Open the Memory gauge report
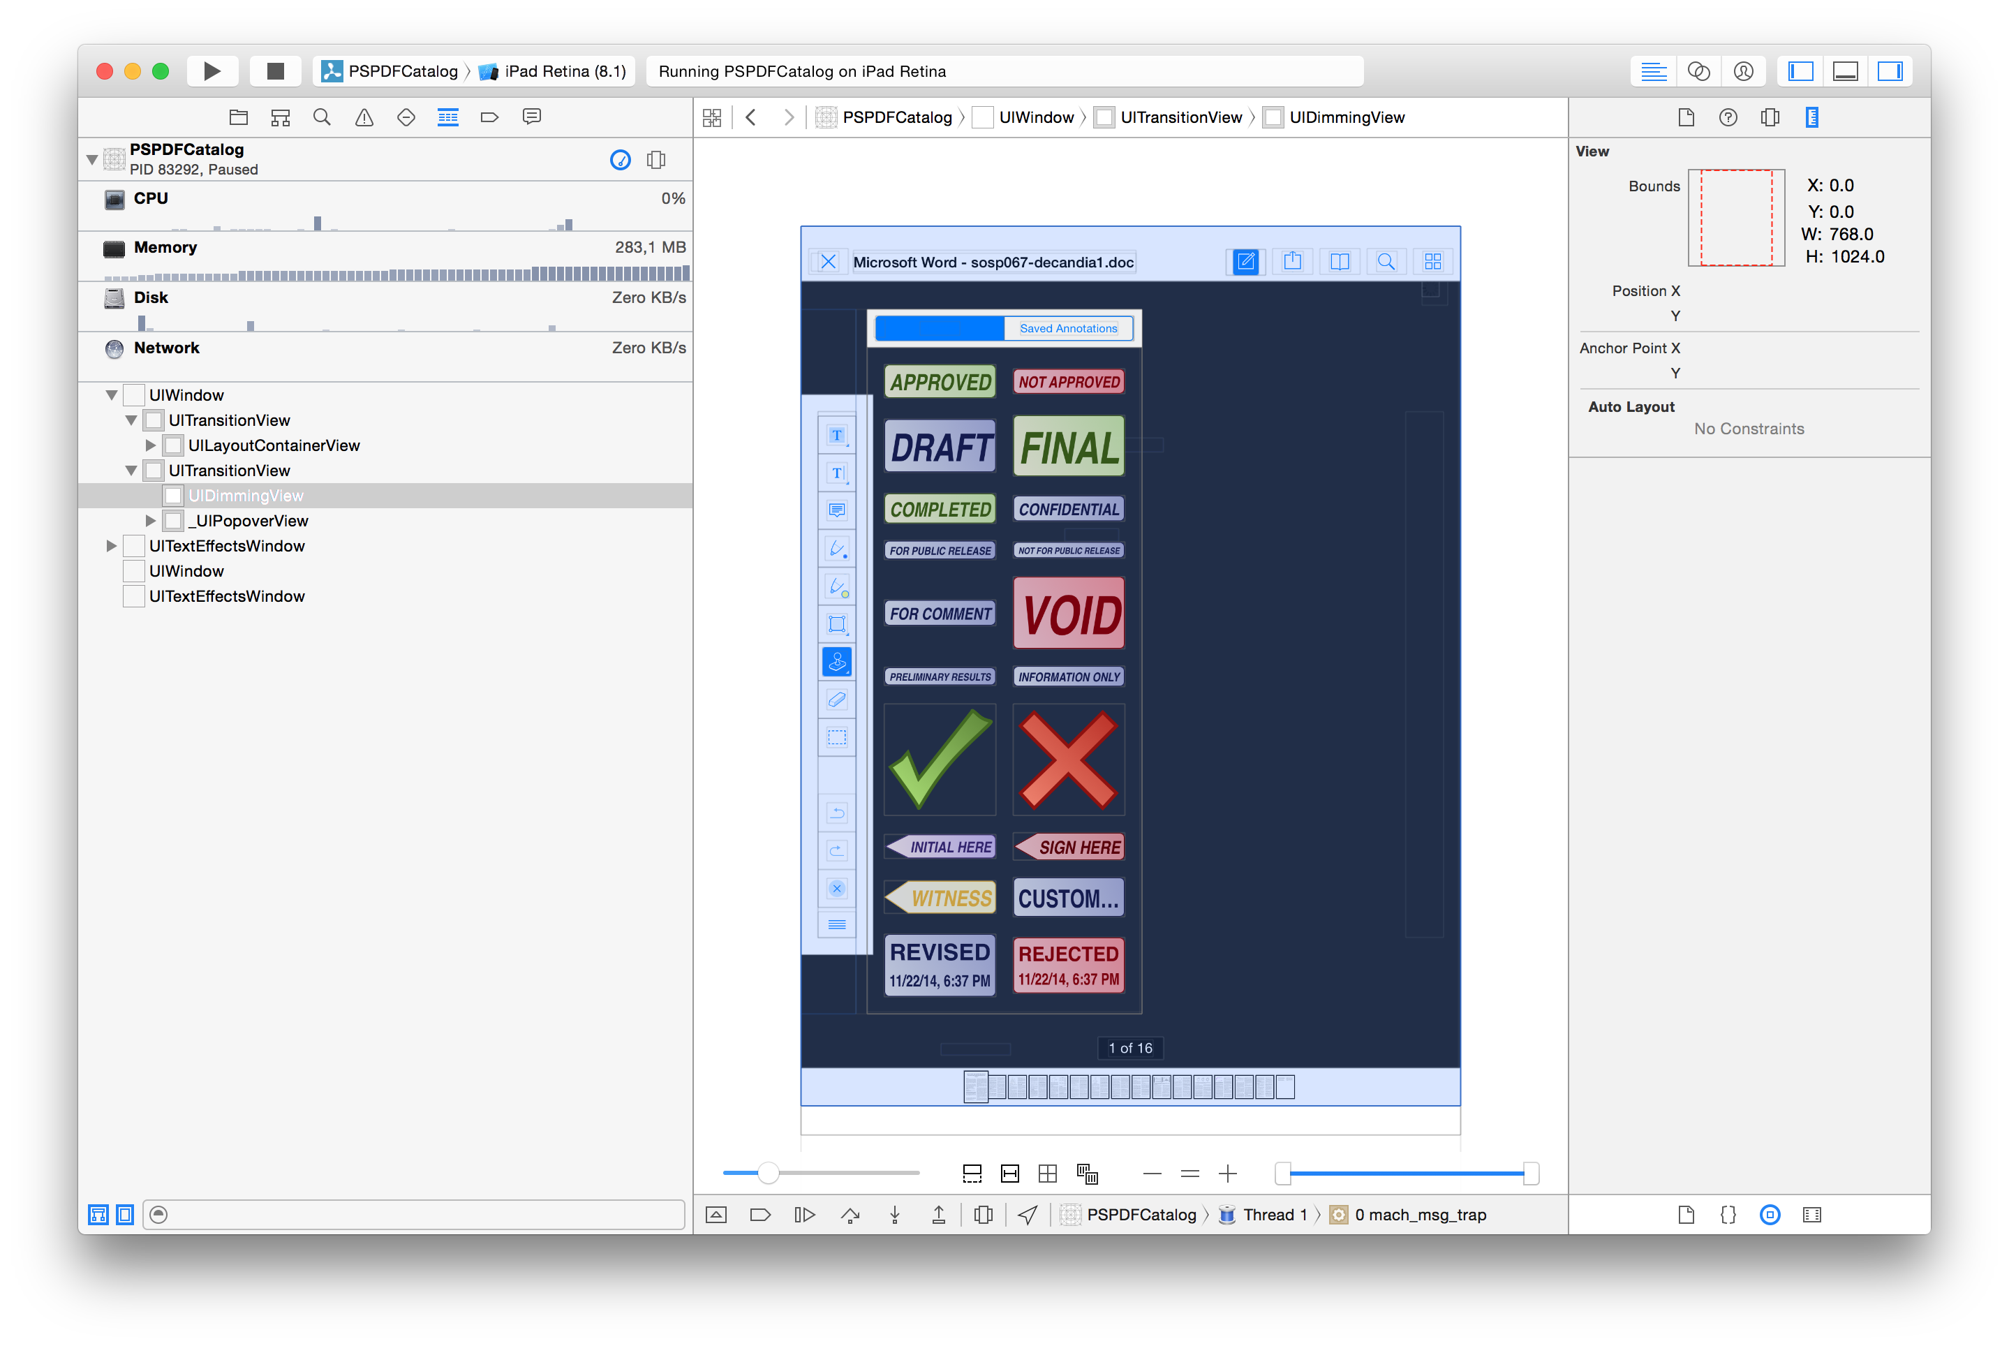 385,256
